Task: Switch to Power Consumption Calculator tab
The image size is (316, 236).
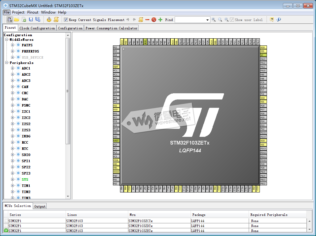Action: (x=111, y=28)
